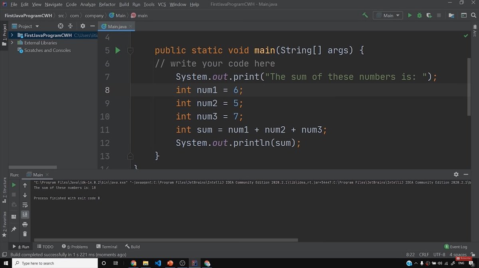The image size is (479, 268).
Task: Click the grey Stop square in the top toolbar
Action: (439, 15)
